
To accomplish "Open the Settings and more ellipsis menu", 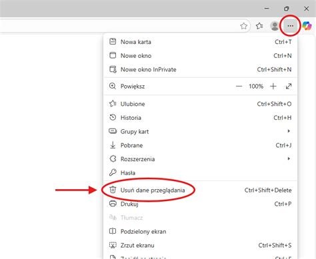I will click(x=290, y=26).
